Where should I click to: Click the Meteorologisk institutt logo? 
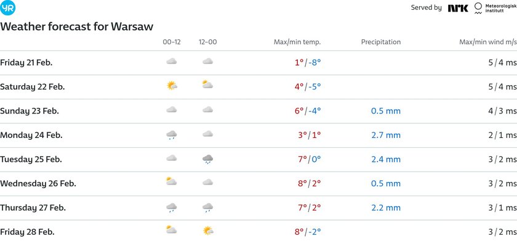(495, 8)
